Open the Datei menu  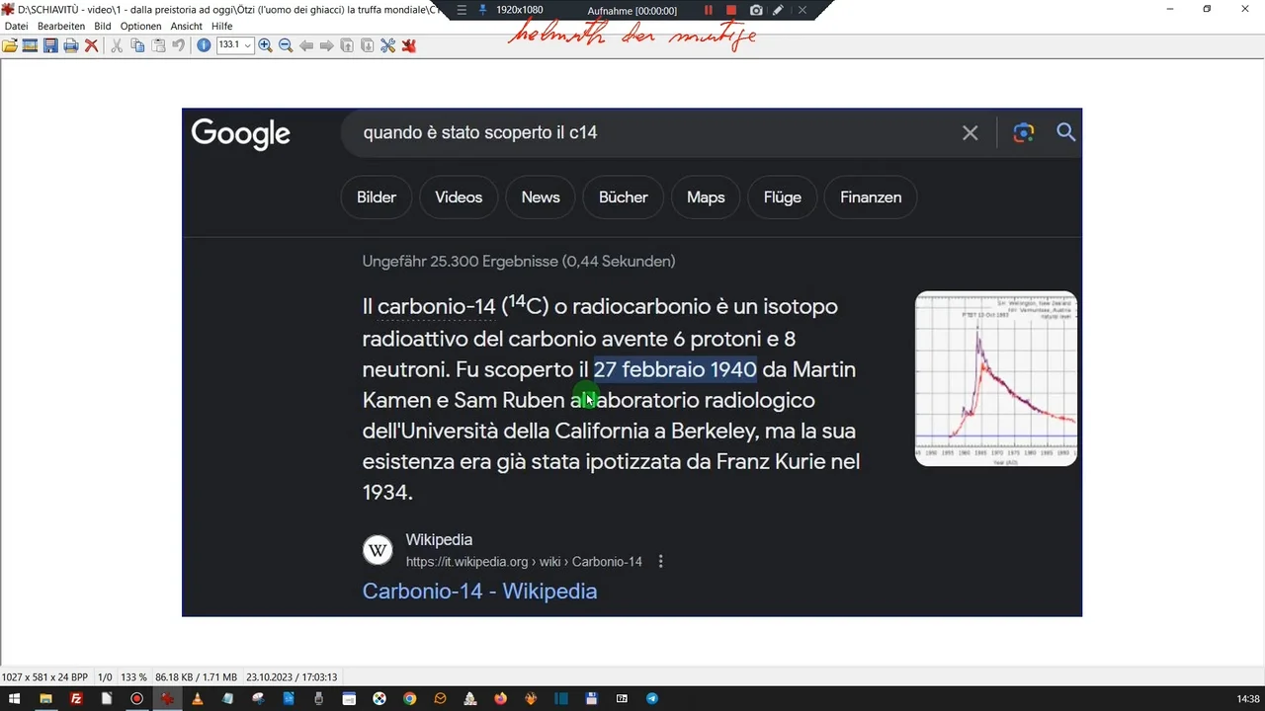tap(17, 27)
